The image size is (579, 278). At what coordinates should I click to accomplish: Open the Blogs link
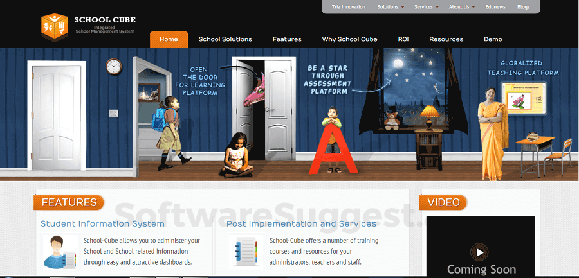point(523,7)
